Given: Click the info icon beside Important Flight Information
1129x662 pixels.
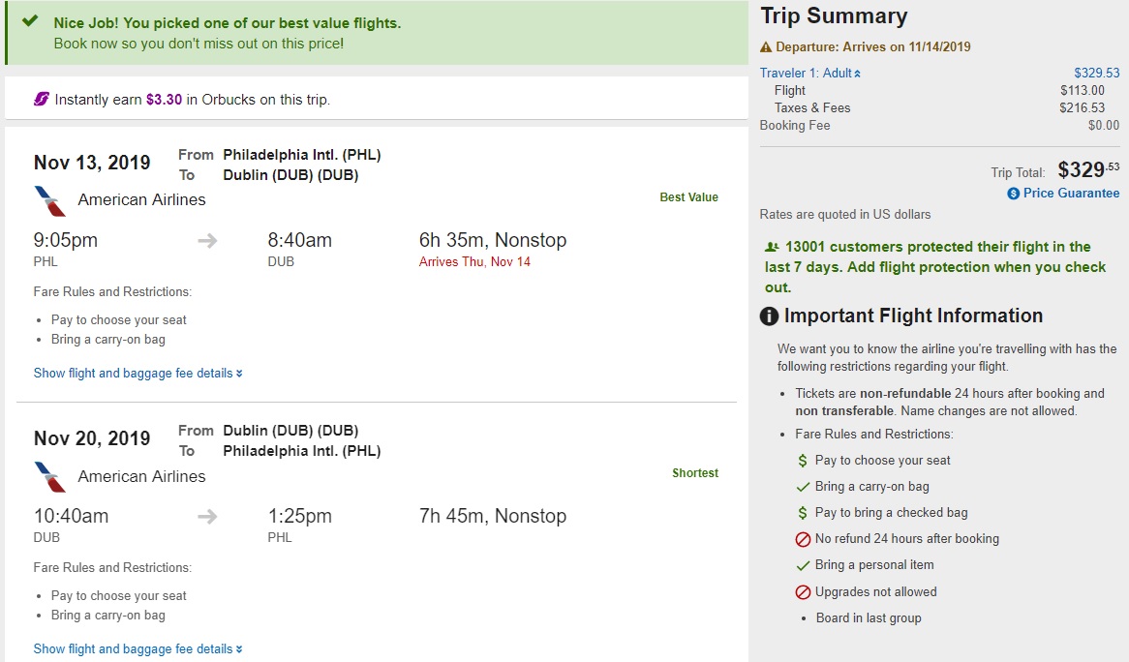Looking at the screenshot, I should pos(769,316).
